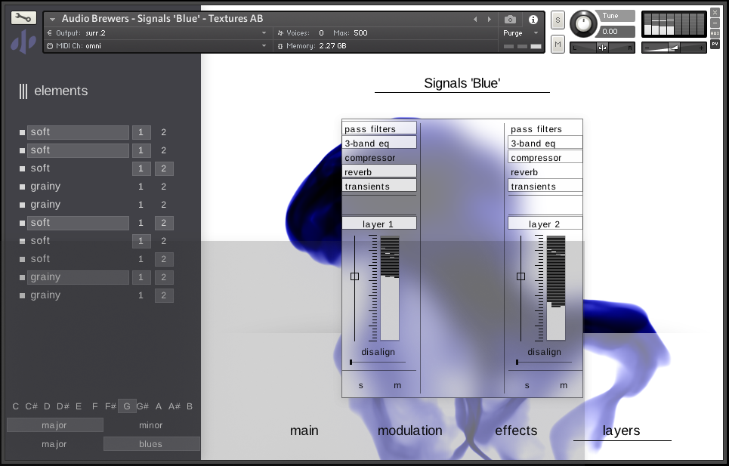
Task: Enable layer 2 on third soft row
Action: tap(164, 168)
